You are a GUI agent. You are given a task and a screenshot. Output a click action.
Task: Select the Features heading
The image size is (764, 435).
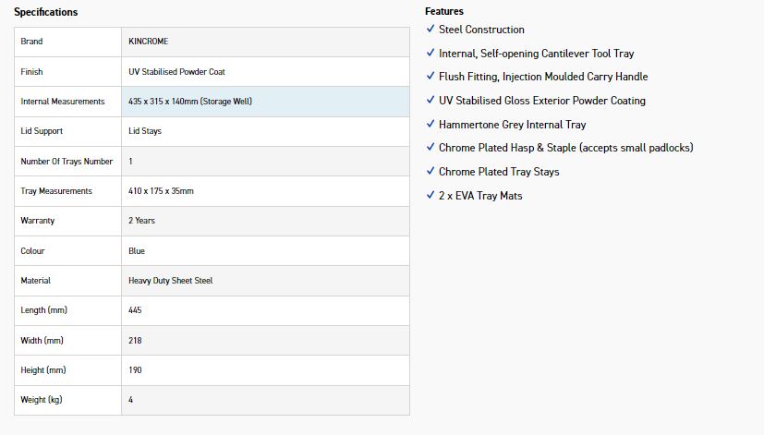point(443,11)
